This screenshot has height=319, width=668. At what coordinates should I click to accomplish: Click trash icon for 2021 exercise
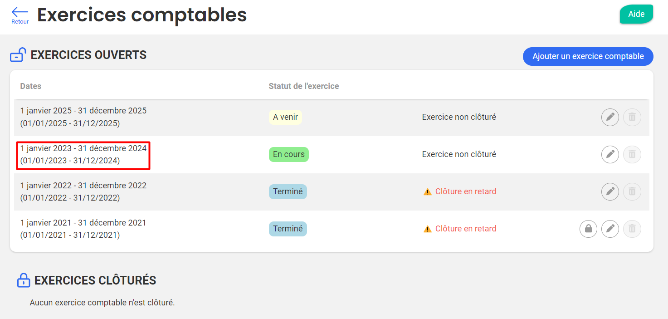(x=632, y=229)
